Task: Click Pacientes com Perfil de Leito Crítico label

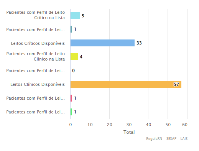Action: tap(36, 15)
